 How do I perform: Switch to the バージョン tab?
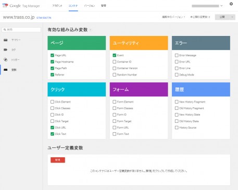point(90,6)
